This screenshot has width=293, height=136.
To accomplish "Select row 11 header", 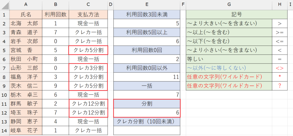I will coord(5,104).
